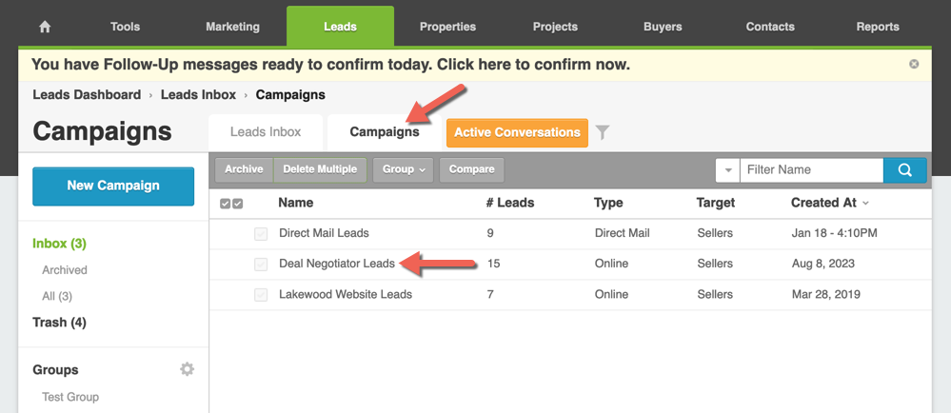The image size is (951, 413).
Task: Open the Deal Negotiator Leads campaign
Action: click(x=337, y=264)
